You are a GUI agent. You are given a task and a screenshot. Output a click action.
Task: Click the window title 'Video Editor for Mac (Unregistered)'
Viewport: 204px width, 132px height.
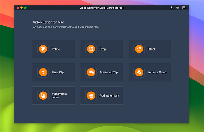pos(101,8)
